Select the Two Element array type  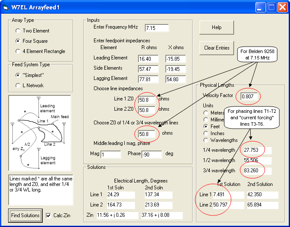[18, 31]
